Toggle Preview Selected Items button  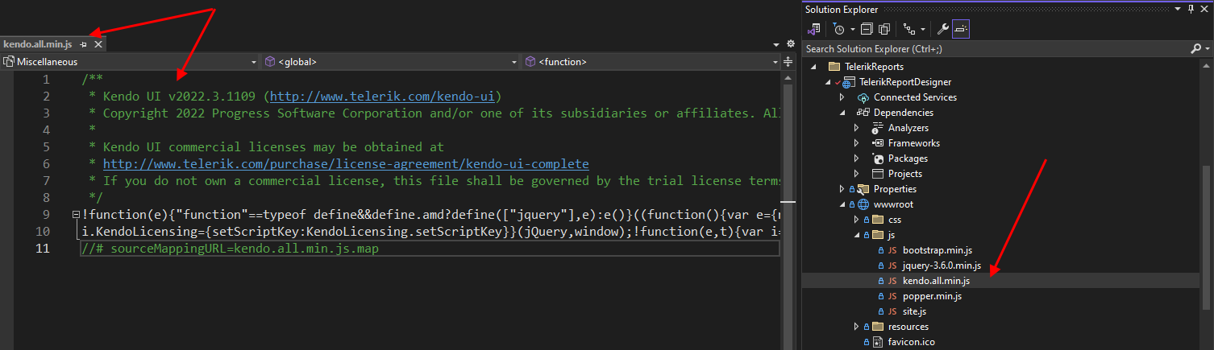point(961,29)
